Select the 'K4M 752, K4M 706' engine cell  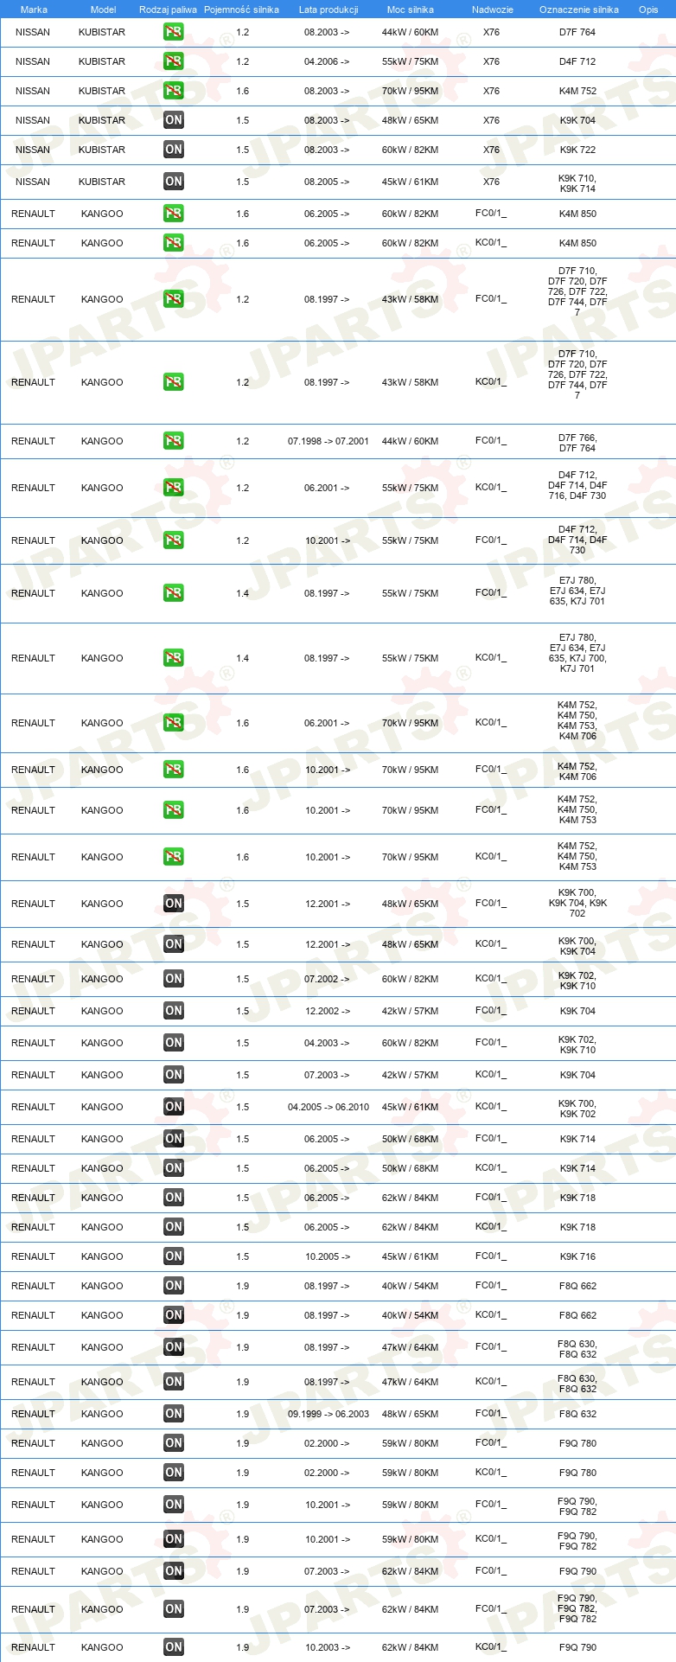coord(577,771)
